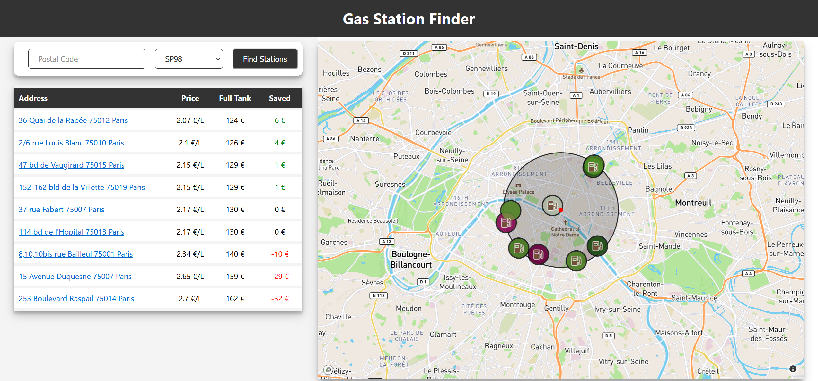
Task: Click inside the Postal Code input field
Action: [87, 59]
